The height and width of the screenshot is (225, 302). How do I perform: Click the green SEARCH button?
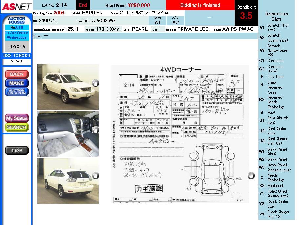click(16, 127)
